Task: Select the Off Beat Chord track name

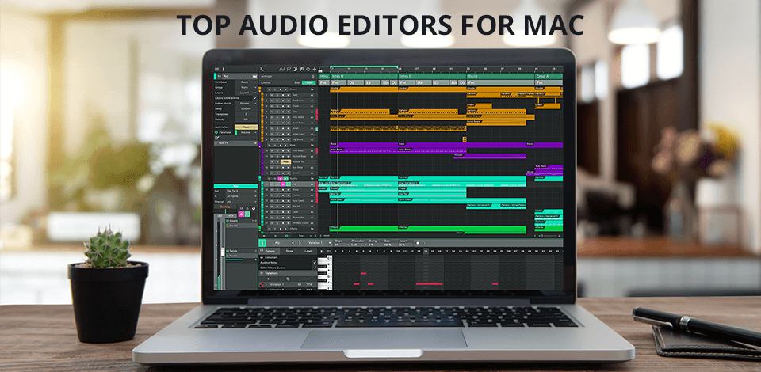Action: [300, 223]
